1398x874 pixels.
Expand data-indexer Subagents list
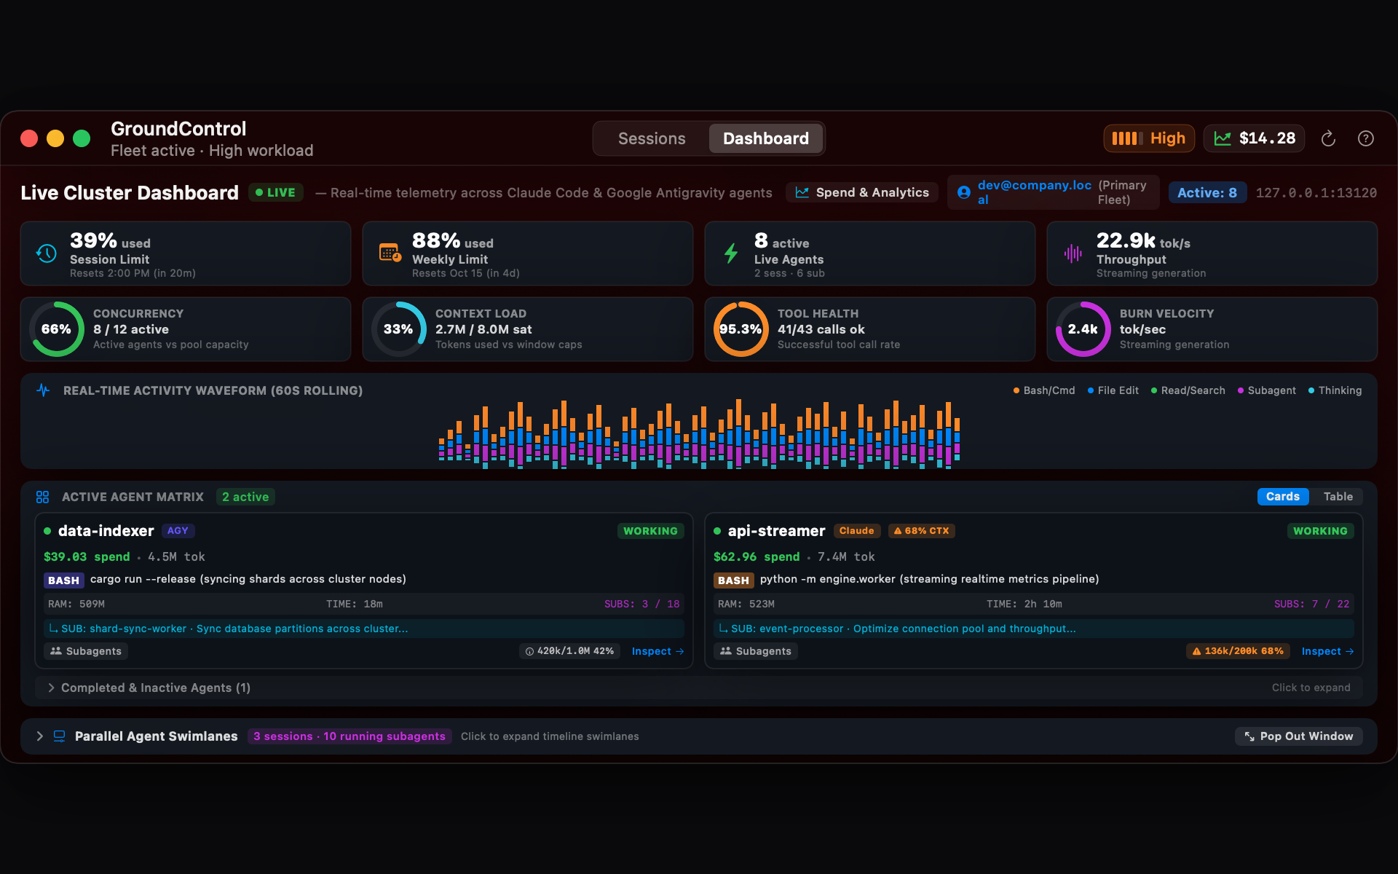point(86,651)
